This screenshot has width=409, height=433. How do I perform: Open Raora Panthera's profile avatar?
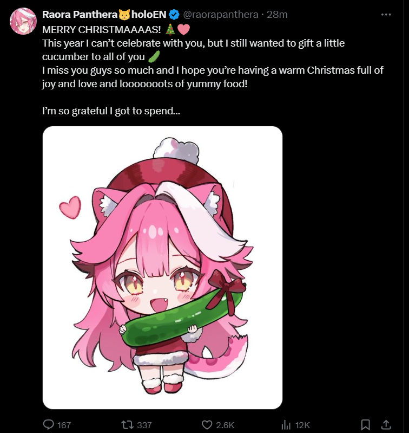23,21
